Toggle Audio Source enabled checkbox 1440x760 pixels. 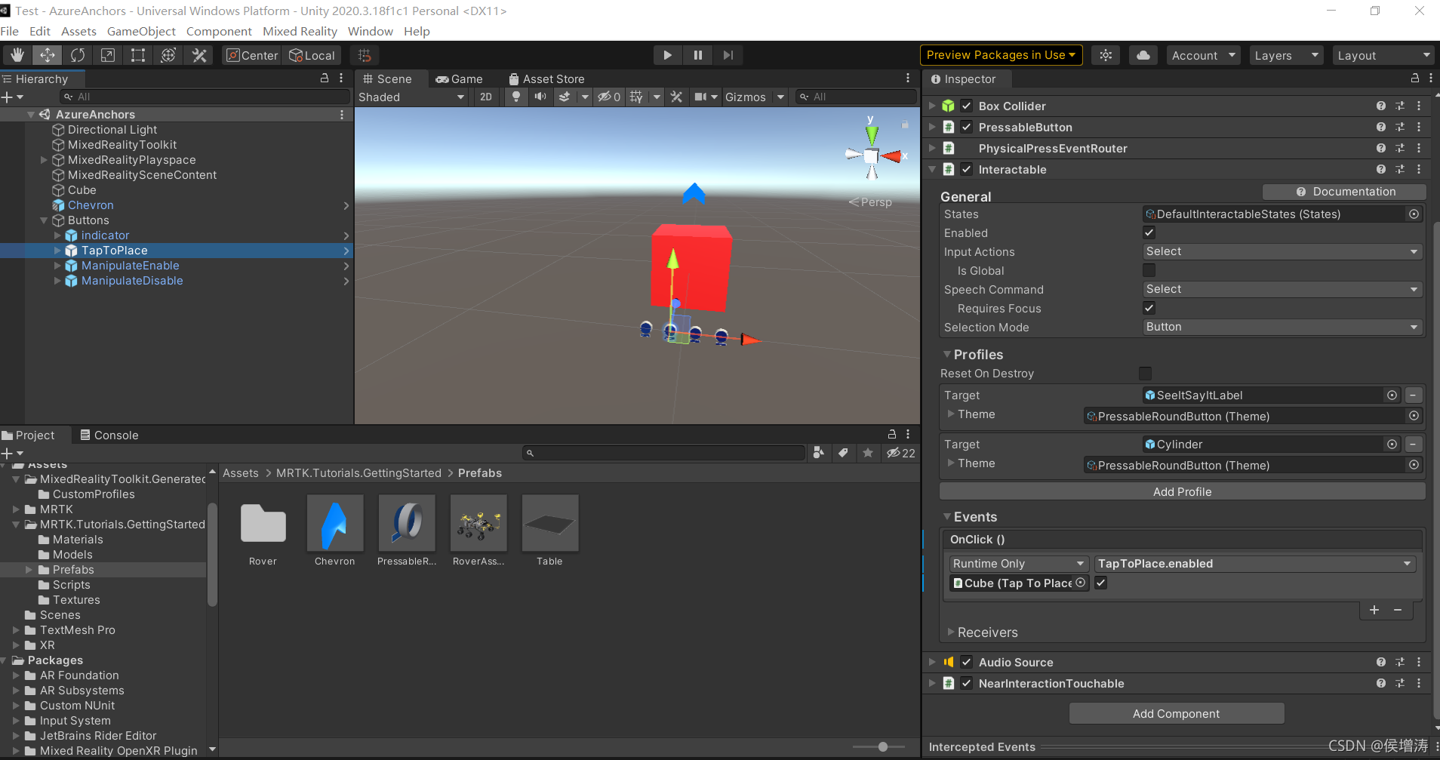point(967,662)
